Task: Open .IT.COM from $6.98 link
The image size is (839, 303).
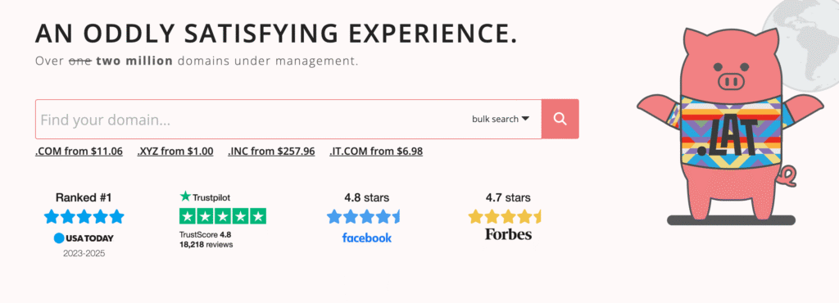Action: [x=376, y=151]
